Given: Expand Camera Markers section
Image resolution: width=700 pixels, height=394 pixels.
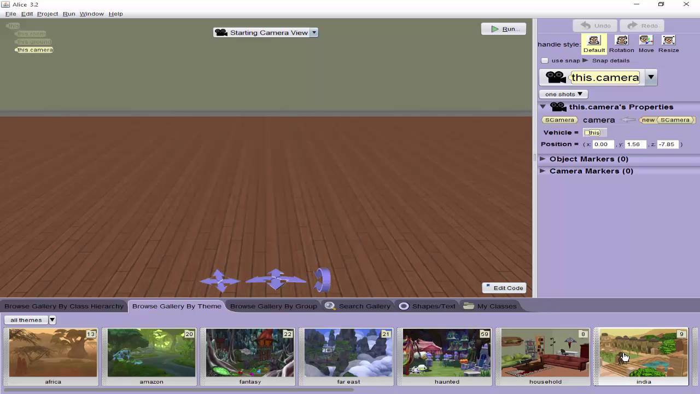Looking at the screenshot, I should click(x=542, y=171).
